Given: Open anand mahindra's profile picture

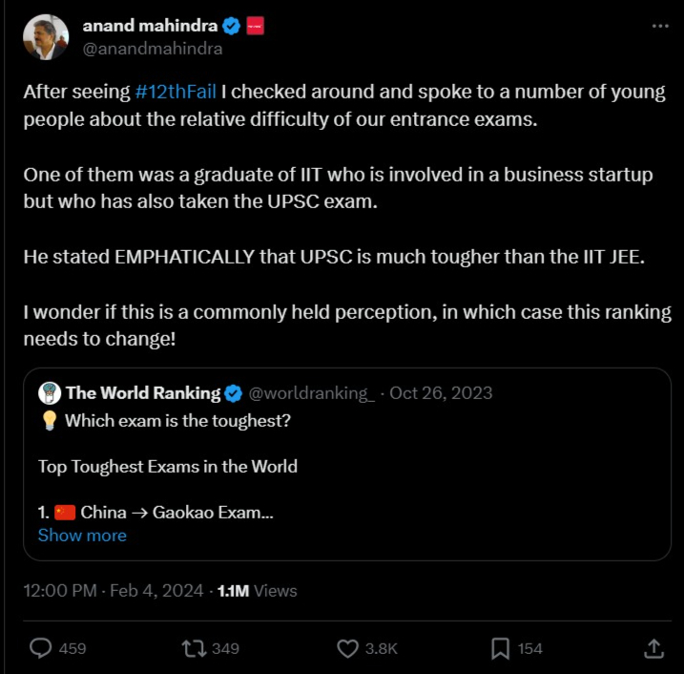Looking at the screenshot, I should (x=46, y=37).
